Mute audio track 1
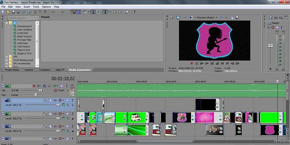290x145 pixels. 62,86
